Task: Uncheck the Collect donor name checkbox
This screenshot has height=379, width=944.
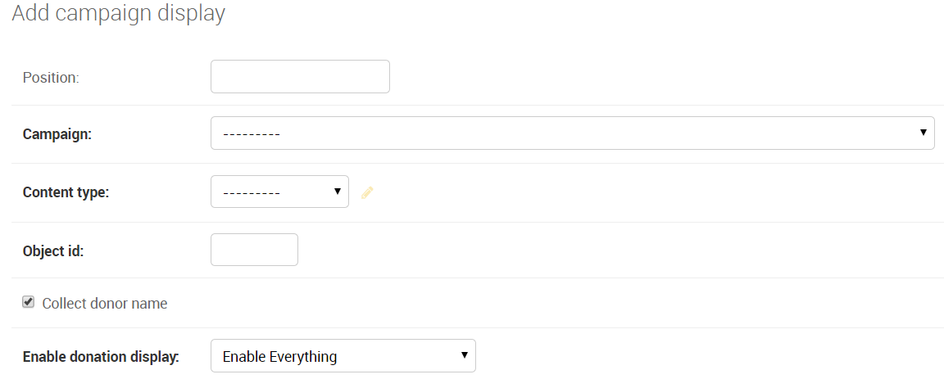Action: pos(29,302)
